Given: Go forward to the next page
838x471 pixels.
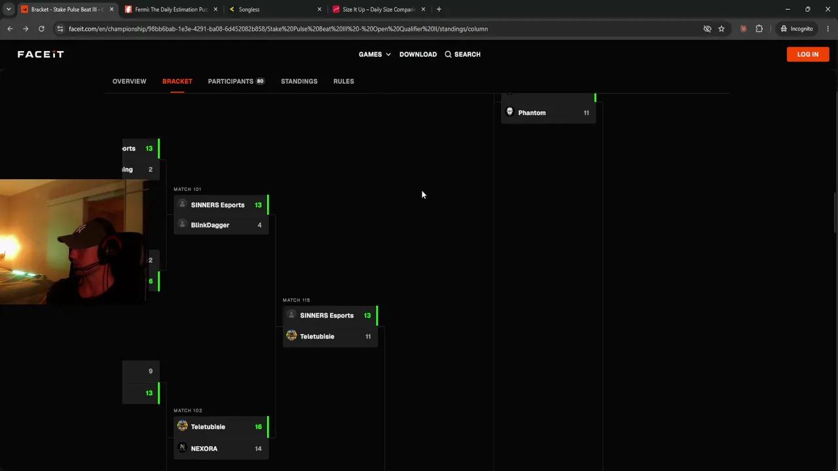Looking at the screenshot, I should pos(26,29).
